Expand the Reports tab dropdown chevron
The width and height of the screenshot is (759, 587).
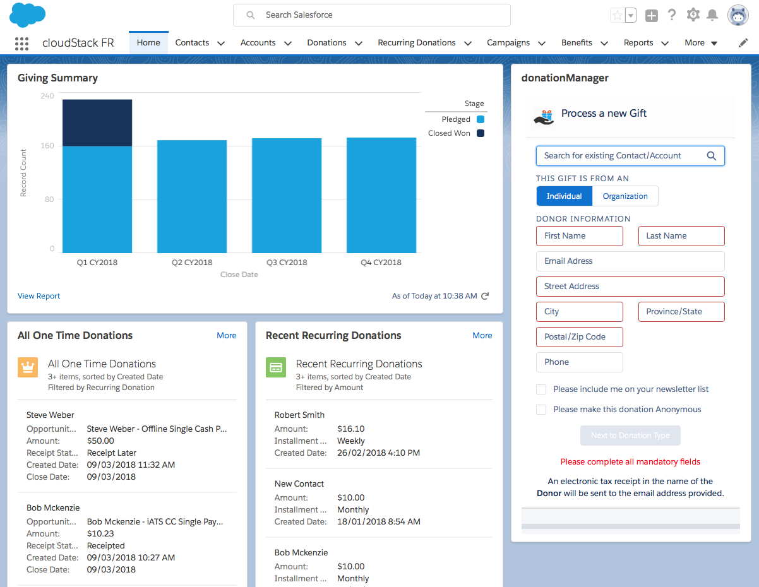pyautogui.click(x=665, y=44)
